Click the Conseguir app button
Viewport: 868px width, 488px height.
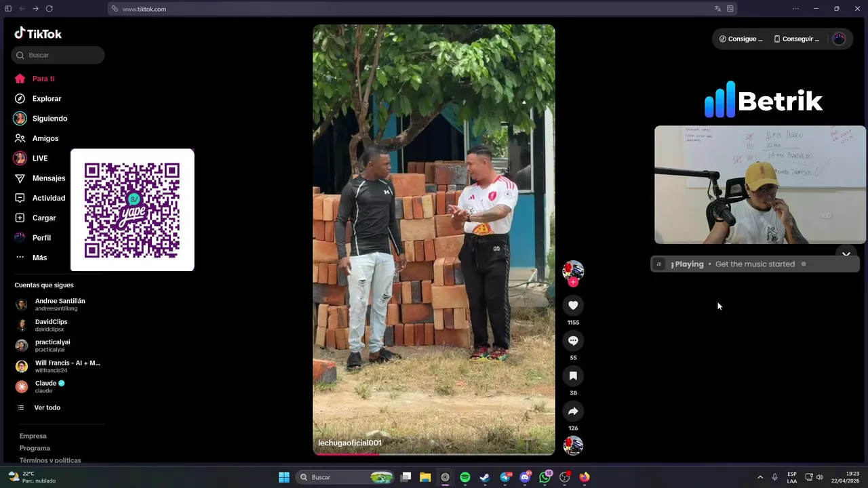(797, 39)
